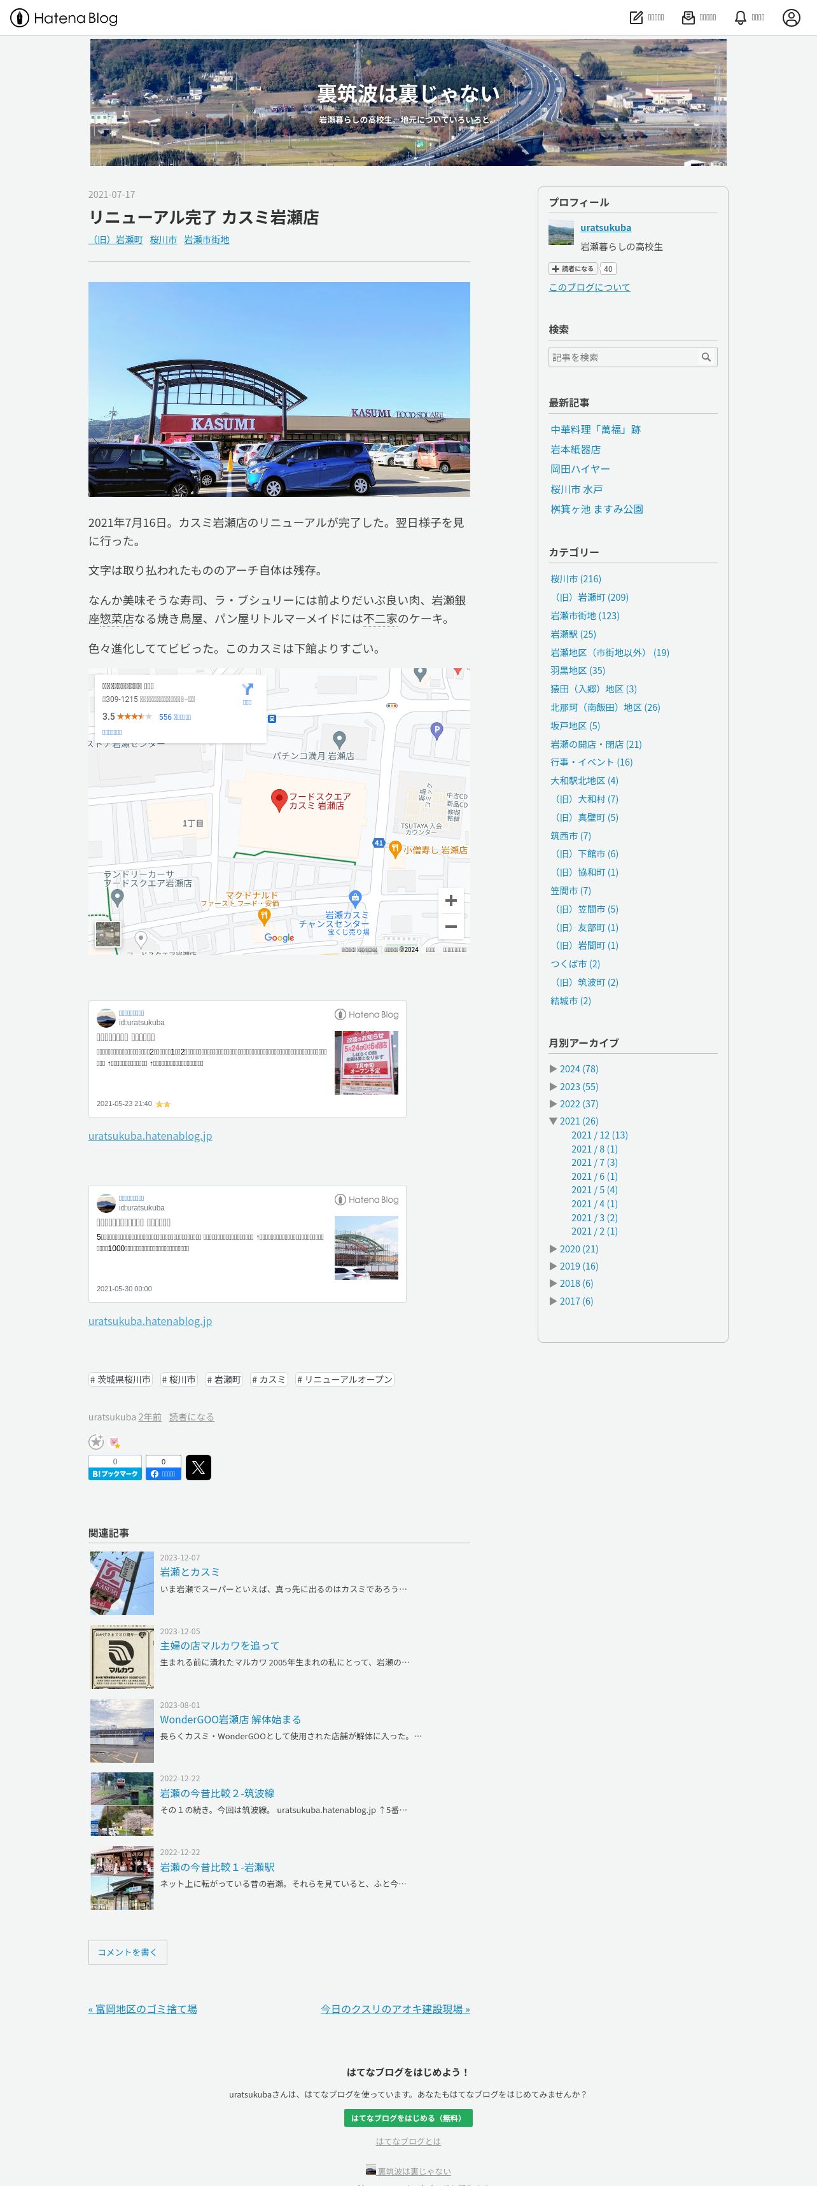Open the 2021 / 7 (3) archive month
The width and height of the screenshot is (817, 2186).
[594, 1163]
